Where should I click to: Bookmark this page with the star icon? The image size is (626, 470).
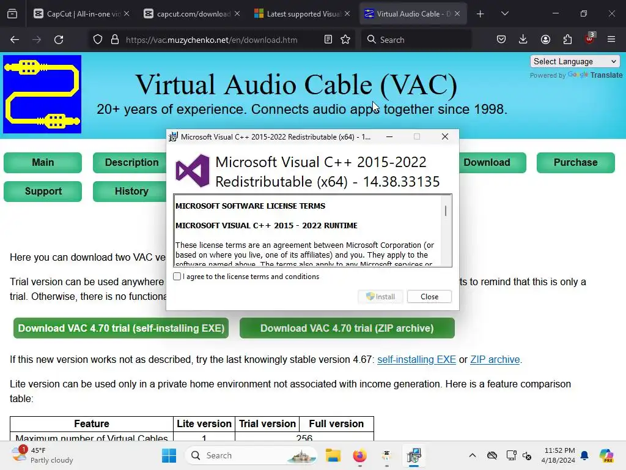click(x=346, y=40)
